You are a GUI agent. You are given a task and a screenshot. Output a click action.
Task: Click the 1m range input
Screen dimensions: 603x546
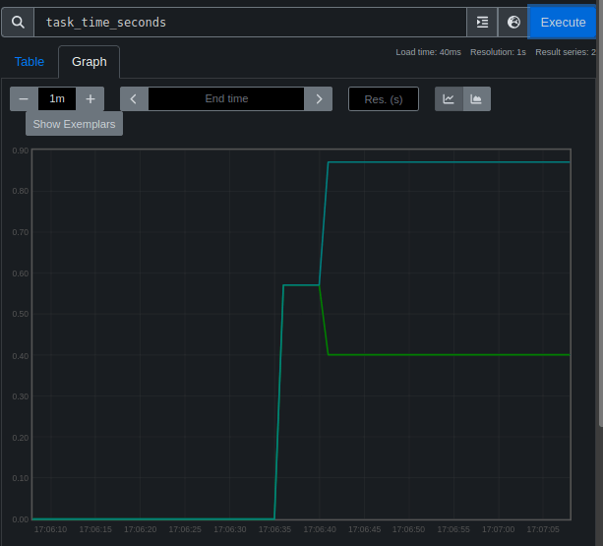click(57, 98)
